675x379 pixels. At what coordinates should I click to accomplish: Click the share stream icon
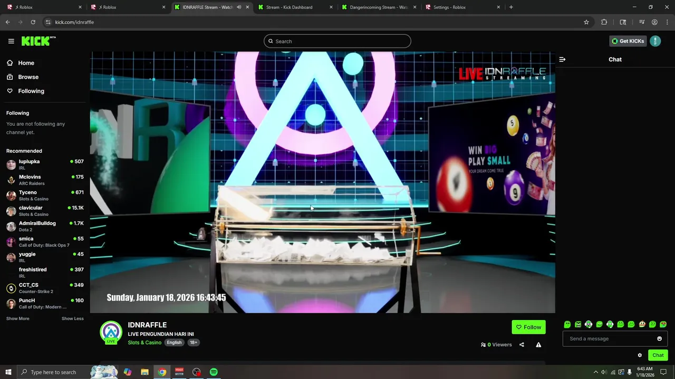coord(522,345)
